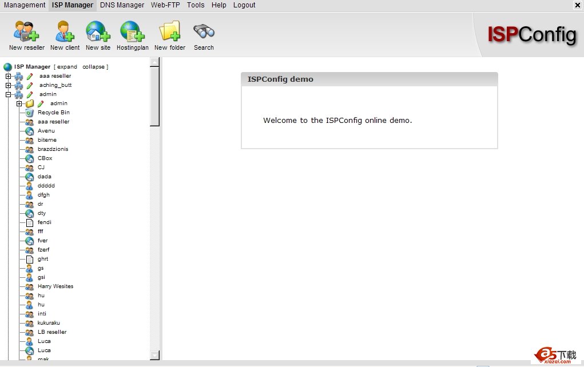Image resolution: width=584 pixels, height=367 pixels.
Task: Click the expand link in tree header
Action: pos(67,67)
